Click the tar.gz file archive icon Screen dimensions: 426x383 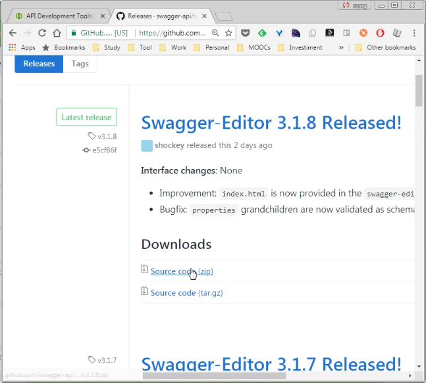coord(144,291)
